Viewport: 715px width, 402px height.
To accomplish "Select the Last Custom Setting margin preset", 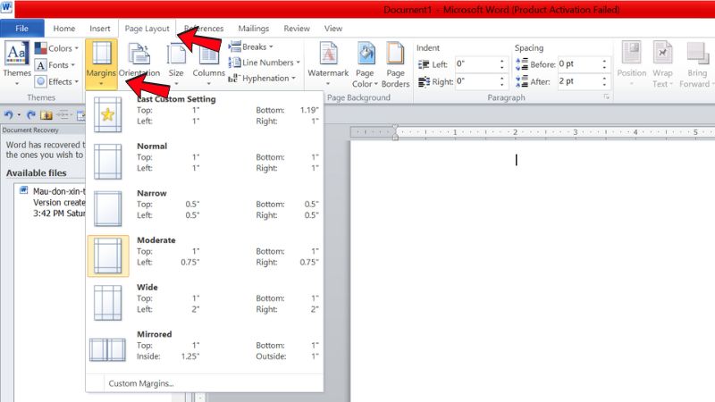I will pyautogui.click(x=205, y=115).
